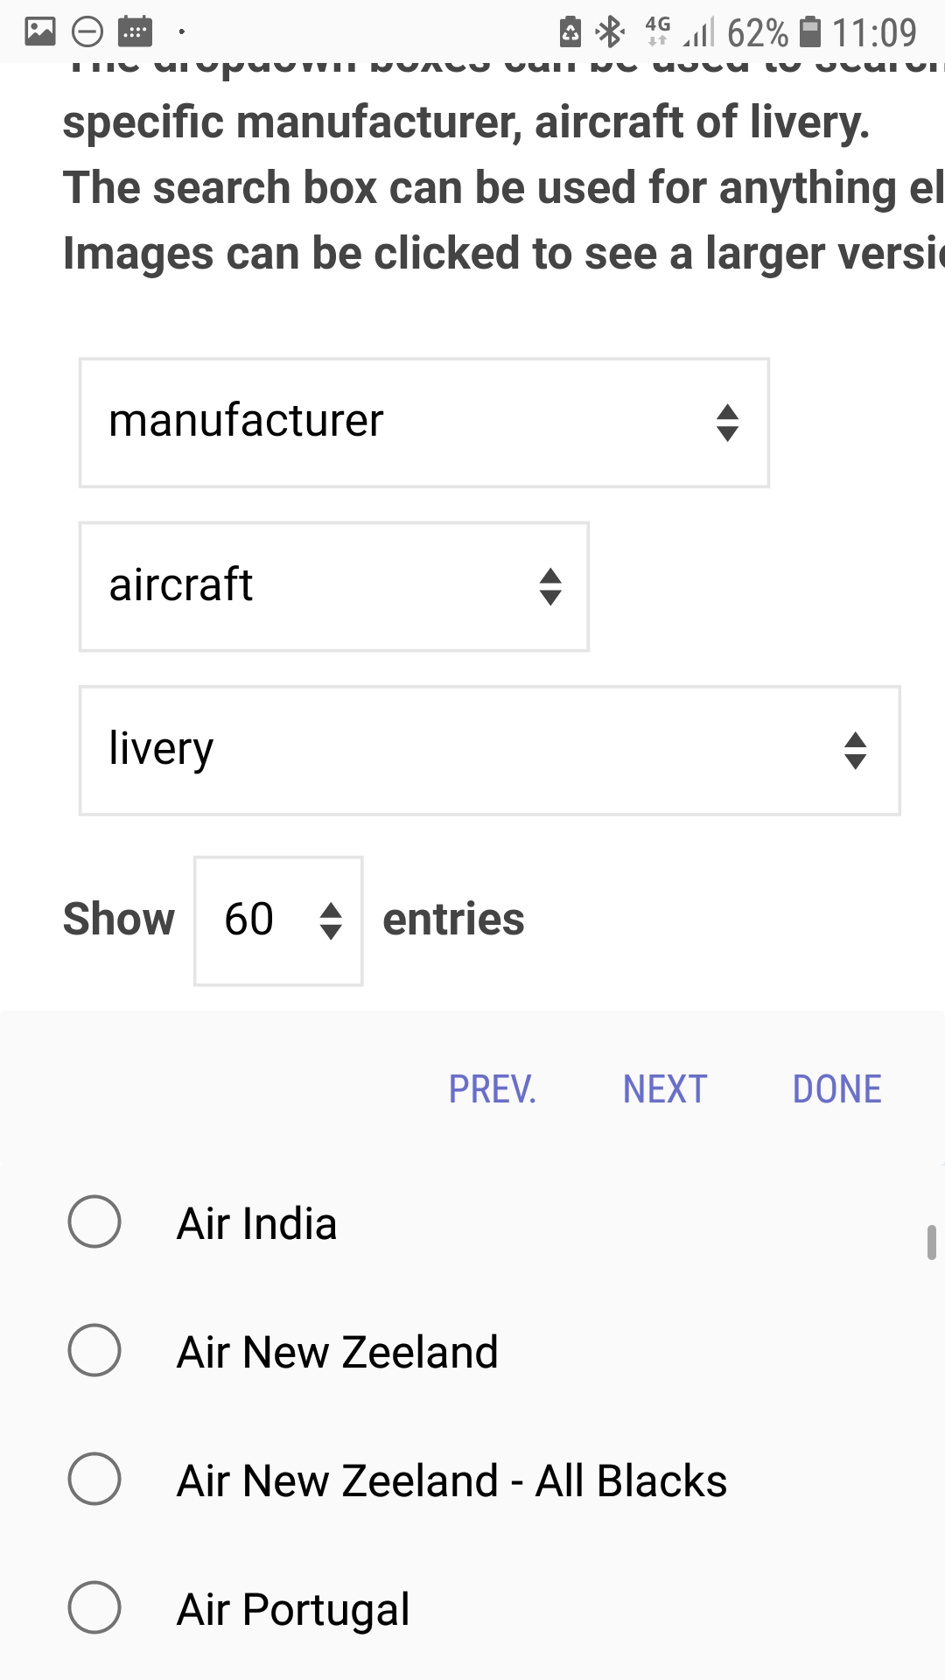Open the livery dropdown
The height and width of the screenshot is (1680, 945).
(x=489, y=751)
